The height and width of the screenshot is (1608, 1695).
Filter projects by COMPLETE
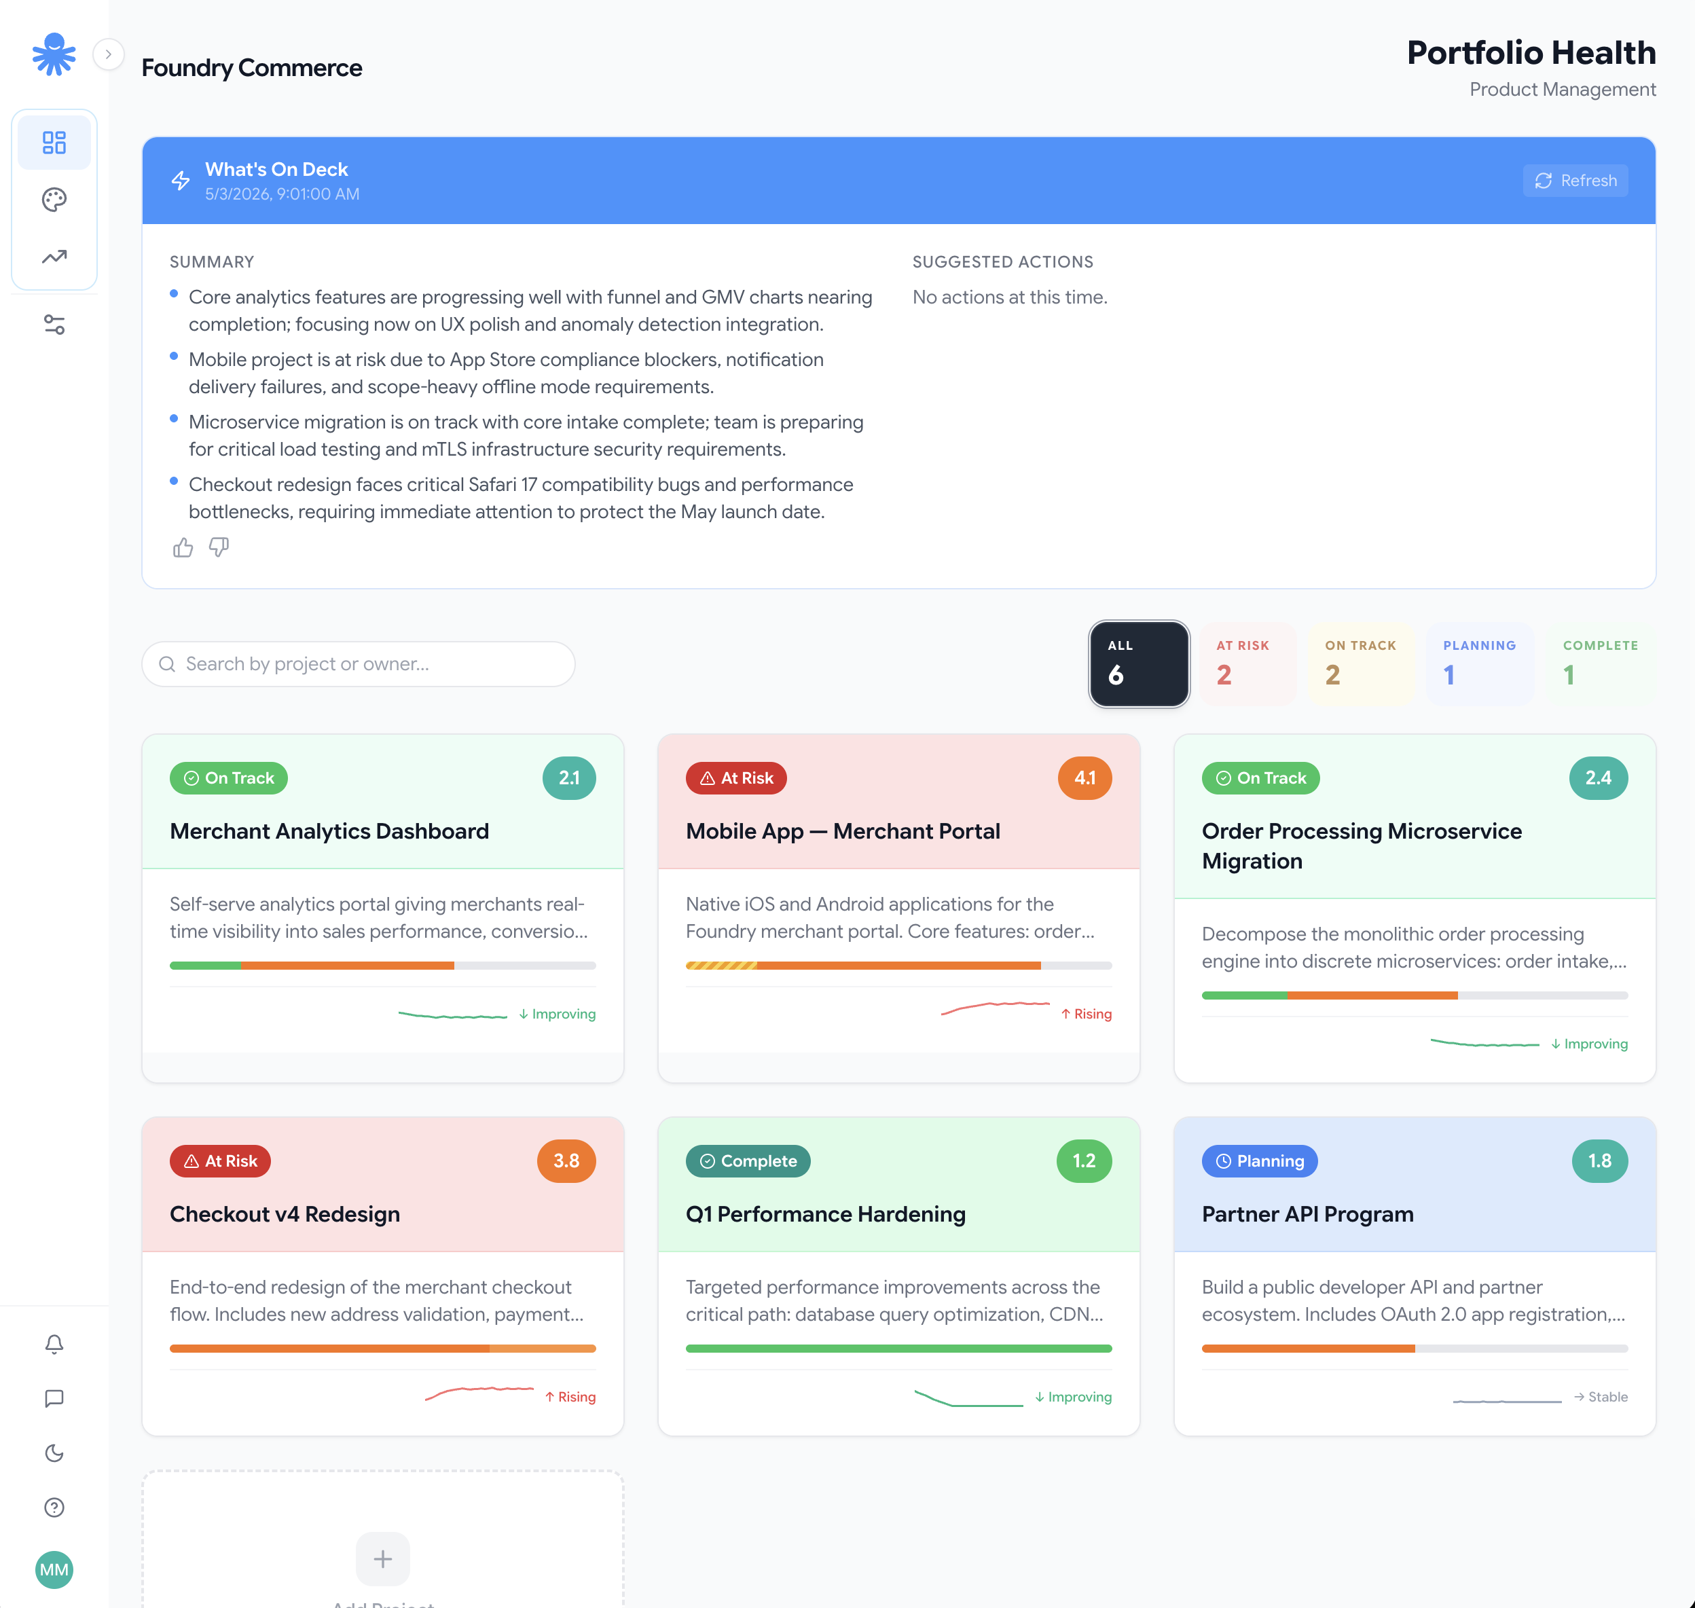coord(1601,664)
